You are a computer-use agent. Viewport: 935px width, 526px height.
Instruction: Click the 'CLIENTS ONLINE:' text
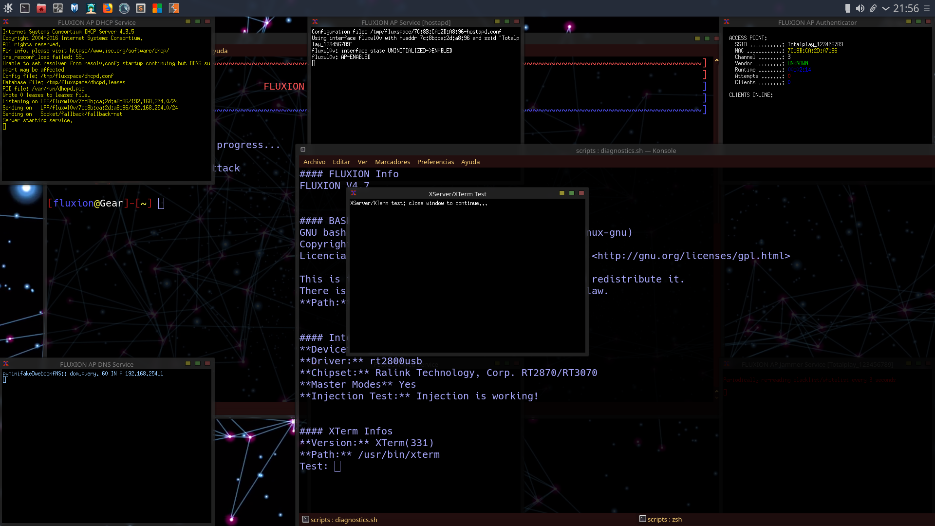750,95
